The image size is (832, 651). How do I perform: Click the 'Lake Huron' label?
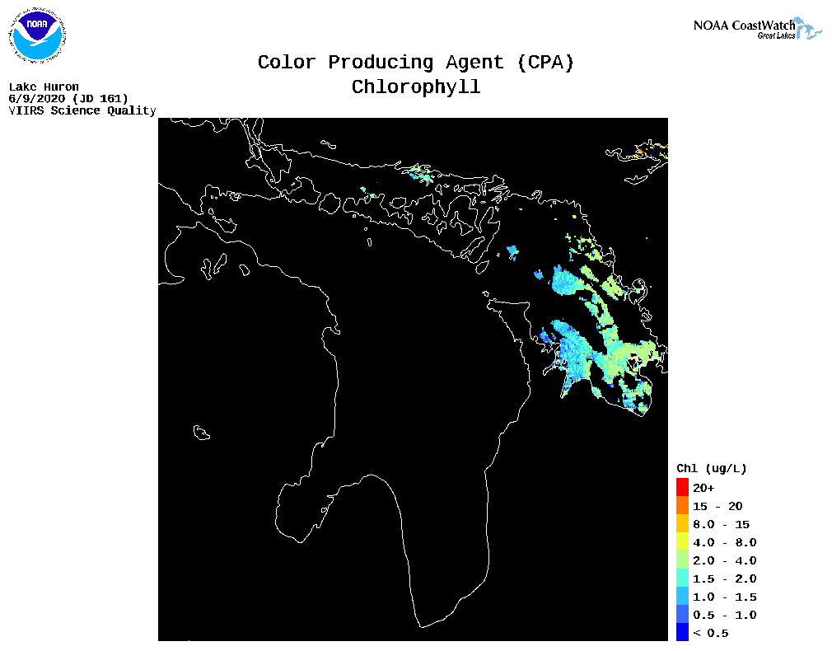point(44,87)
